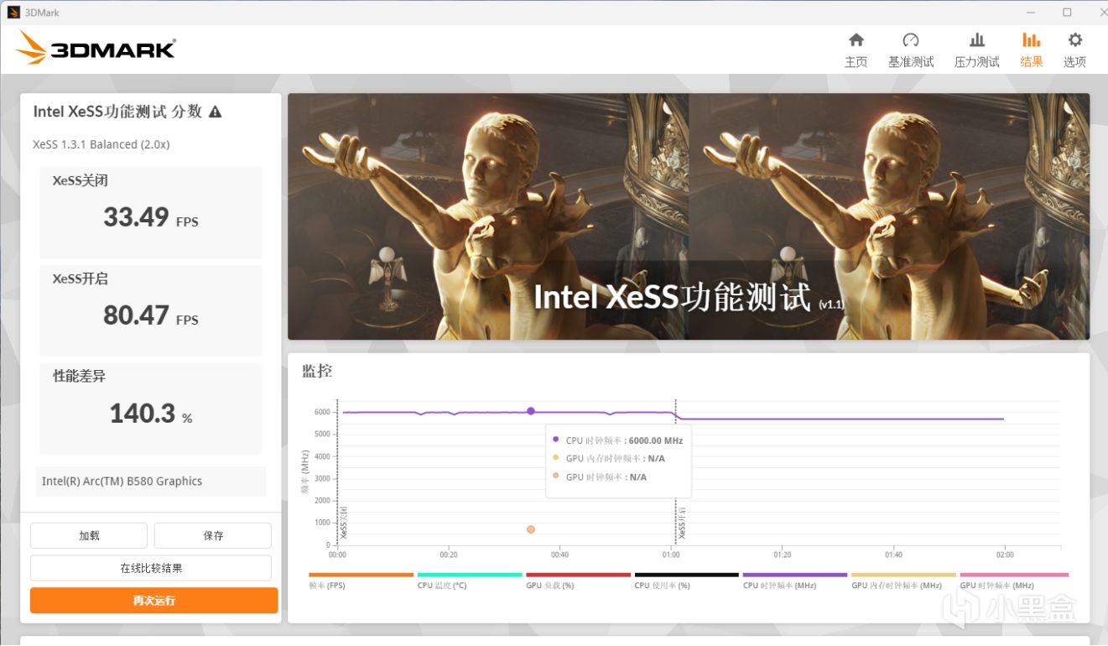This screenshot has height=646, width=1108.
Task: Open the 基准测试 benchmarks section
Action: click(x=911, y=50)
